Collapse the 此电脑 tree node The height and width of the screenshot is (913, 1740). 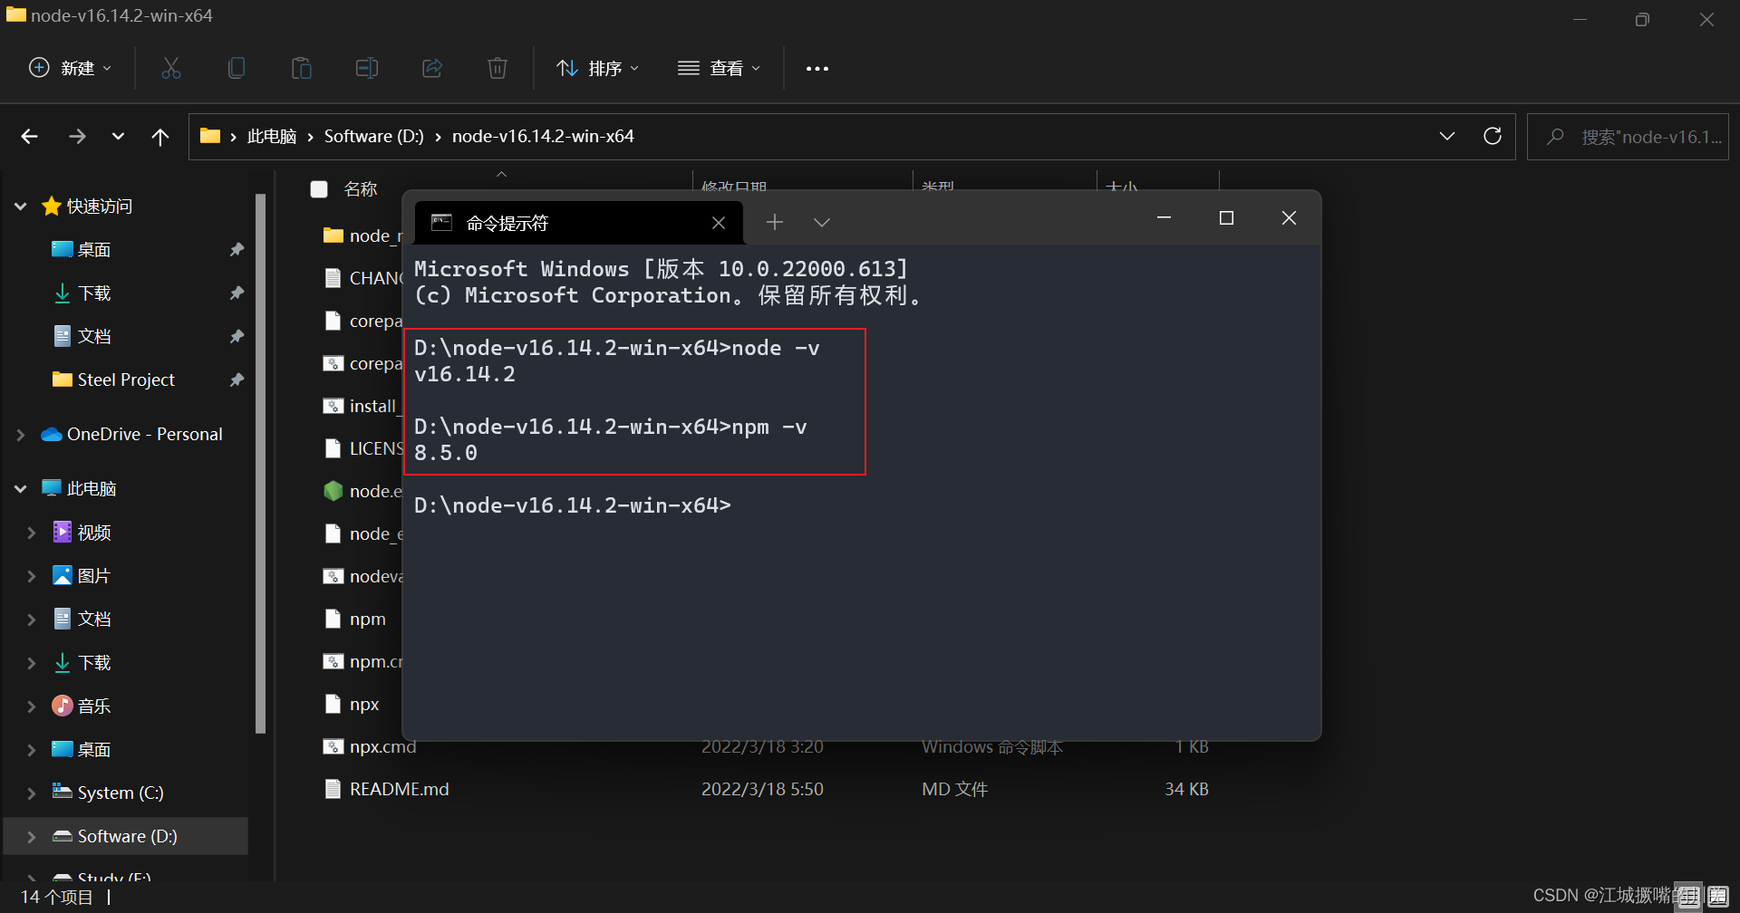pyautogui.click(x=21, y=489)
